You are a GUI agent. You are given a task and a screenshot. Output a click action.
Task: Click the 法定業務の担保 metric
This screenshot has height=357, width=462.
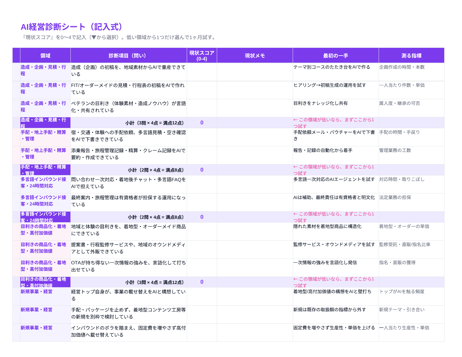pyautogui.click(x=395, y=197)
